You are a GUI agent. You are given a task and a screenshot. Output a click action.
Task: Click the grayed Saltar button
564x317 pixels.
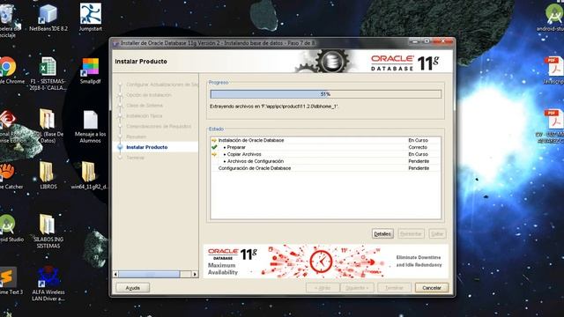(437, 233)
